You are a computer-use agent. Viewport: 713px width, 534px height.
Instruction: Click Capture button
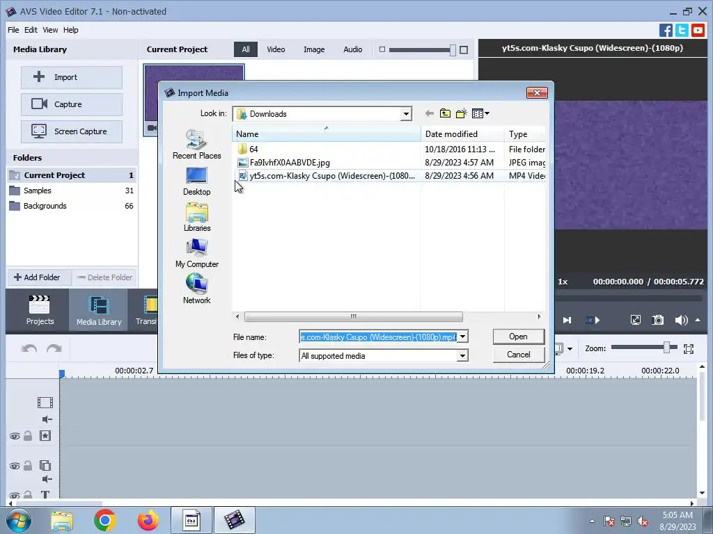72,104
